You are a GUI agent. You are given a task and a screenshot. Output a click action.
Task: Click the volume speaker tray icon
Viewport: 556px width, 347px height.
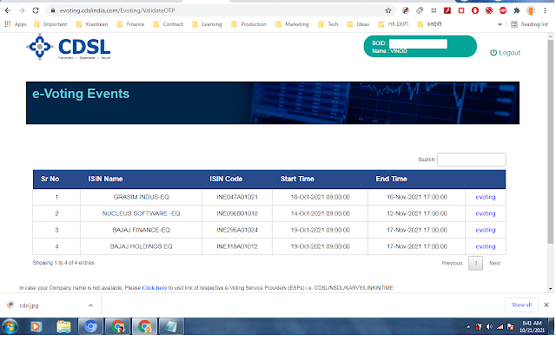click(x=489, y=326)
